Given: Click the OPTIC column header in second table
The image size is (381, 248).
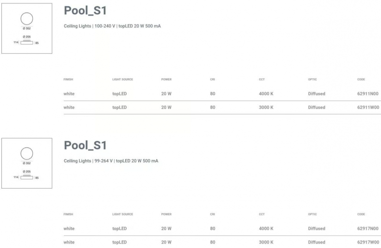Looking at the screenshot, I should point(312,214).
